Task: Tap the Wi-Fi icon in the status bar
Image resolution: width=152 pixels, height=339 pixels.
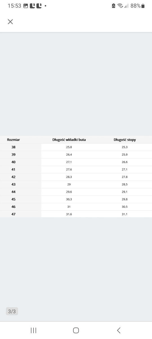Action: (x=120, y=6)
